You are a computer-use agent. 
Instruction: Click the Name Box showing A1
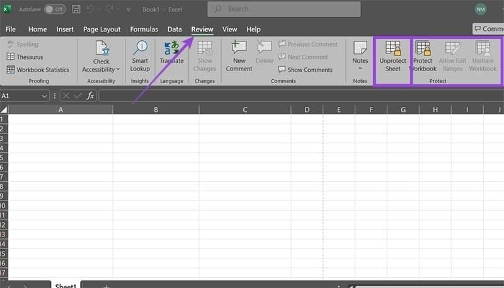21,96
